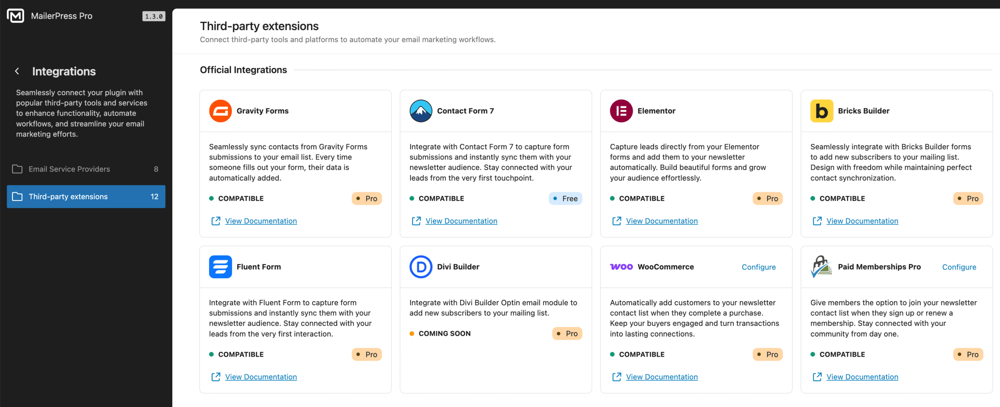Click the Free badge on Contact Form 7

pos(566,198)
